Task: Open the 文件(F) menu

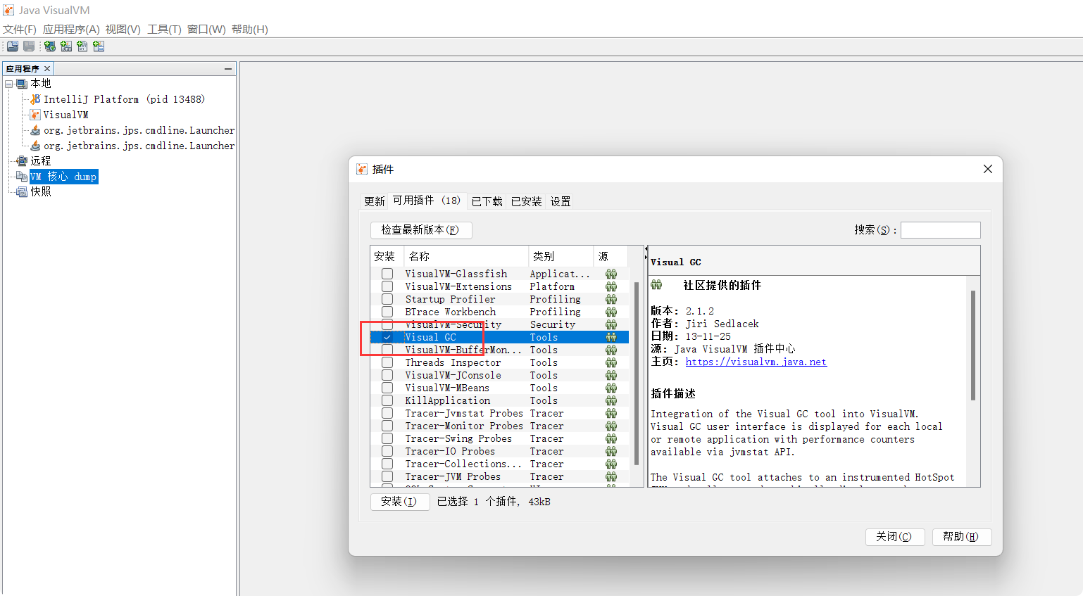Action: [x=20, y=30]
